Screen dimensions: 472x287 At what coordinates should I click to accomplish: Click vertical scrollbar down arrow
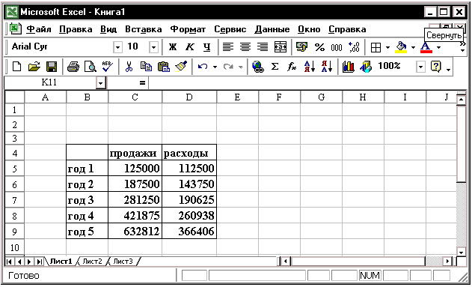(462, 252)
